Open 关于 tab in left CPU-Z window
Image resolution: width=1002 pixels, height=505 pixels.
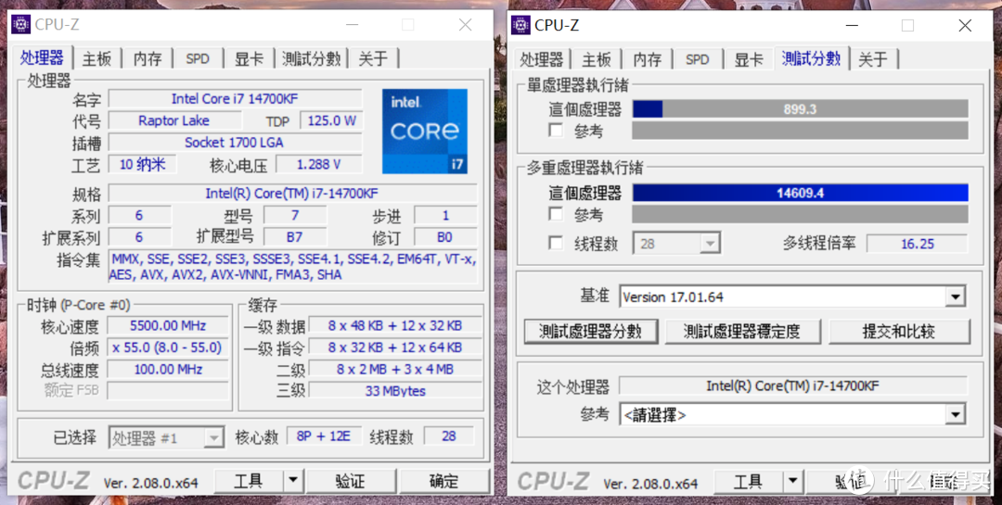373,58
